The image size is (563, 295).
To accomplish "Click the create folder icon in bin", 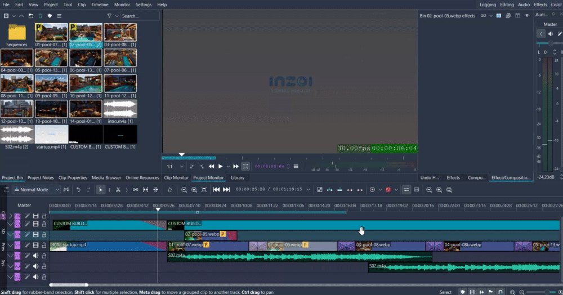I will point(31,16).
